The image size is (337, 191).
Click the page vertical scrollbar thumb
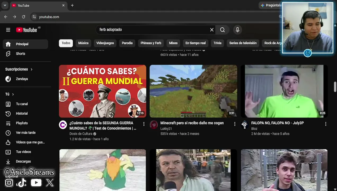coord(335,87)
